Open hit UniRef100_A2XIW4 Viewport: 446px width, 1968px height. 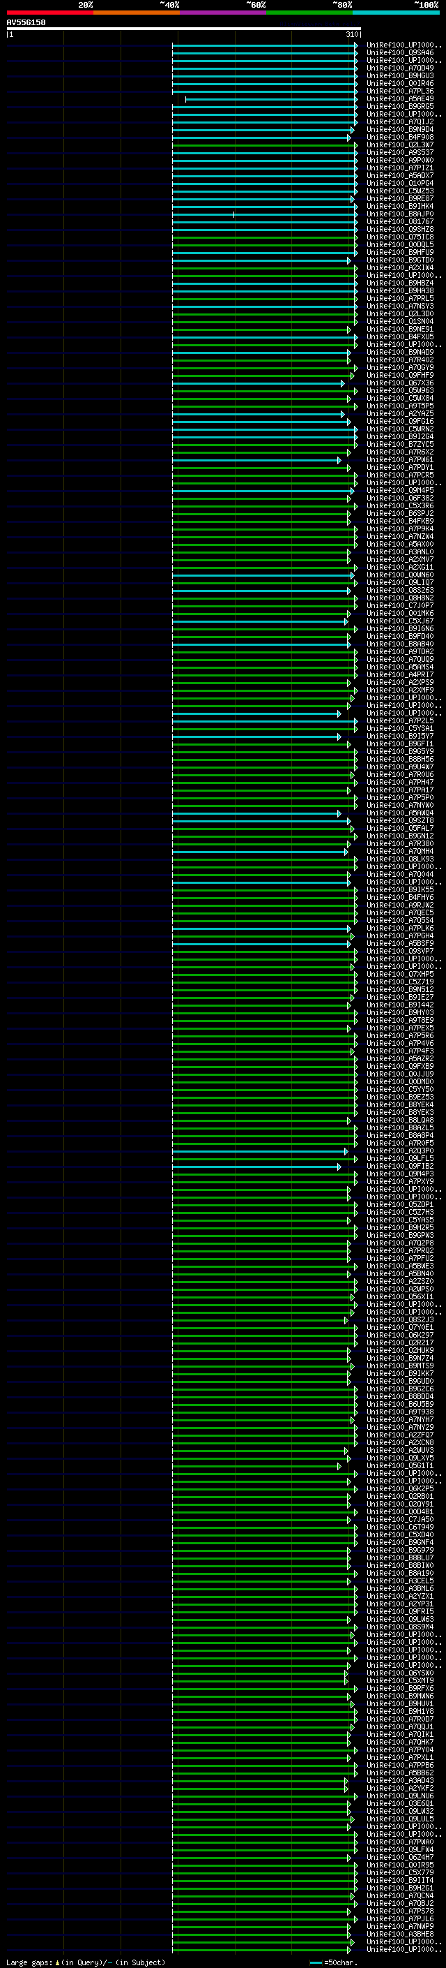click(x=400, y=267)
